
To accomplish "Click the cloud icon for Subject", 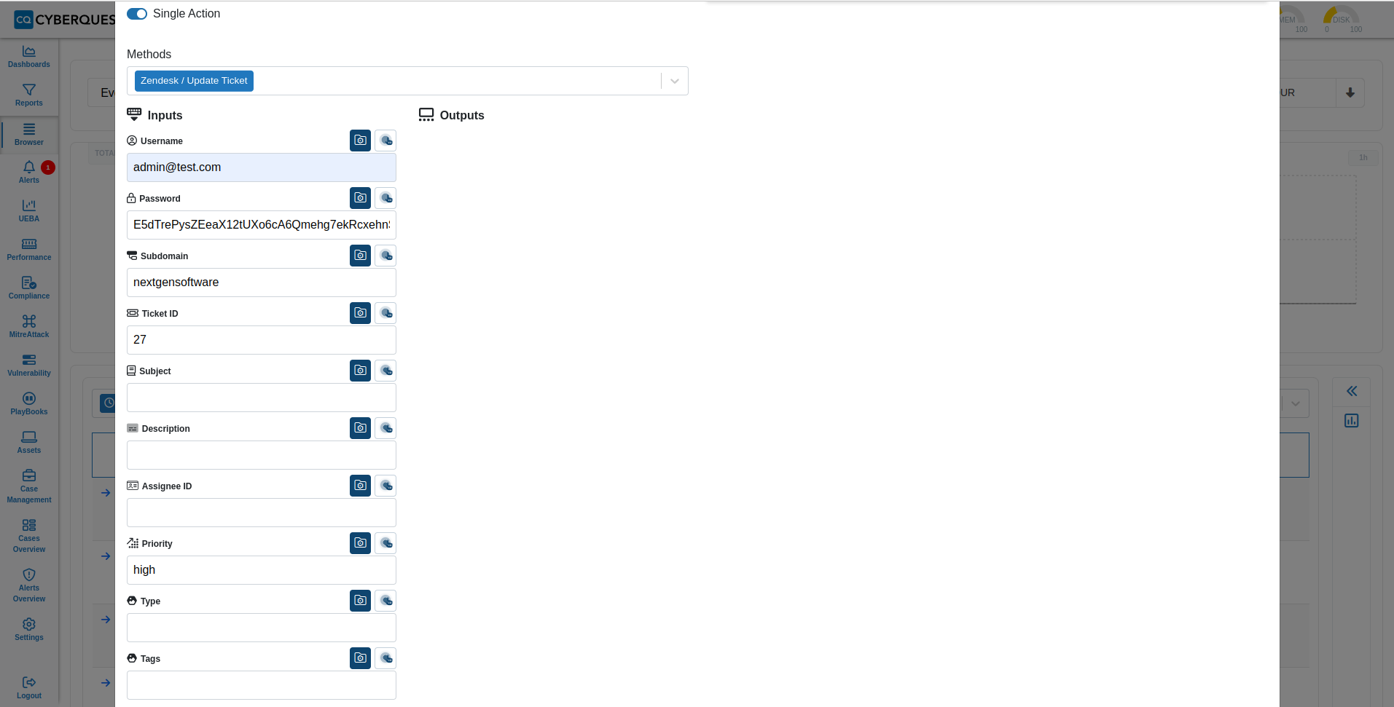I will [x=385, y=371].
